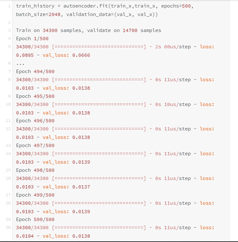Click the 'Epoch 499/500' line
This screenshot has height=242, width=238.
click(35, 195)
